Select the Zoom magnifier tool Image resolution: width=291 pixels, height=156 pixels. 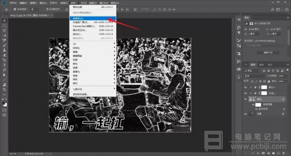(x=5, y=90)
